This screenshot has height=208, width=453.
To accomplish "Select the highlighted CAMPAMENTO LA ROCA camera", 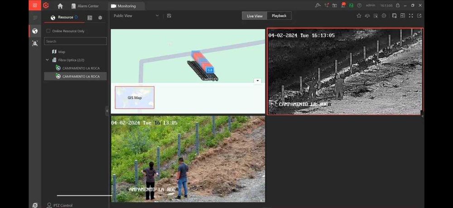I will click(75, 76).
